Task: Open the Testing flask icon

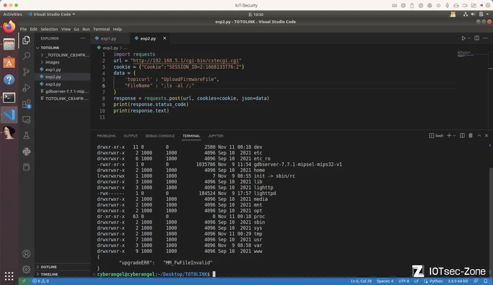Action: 26,135
